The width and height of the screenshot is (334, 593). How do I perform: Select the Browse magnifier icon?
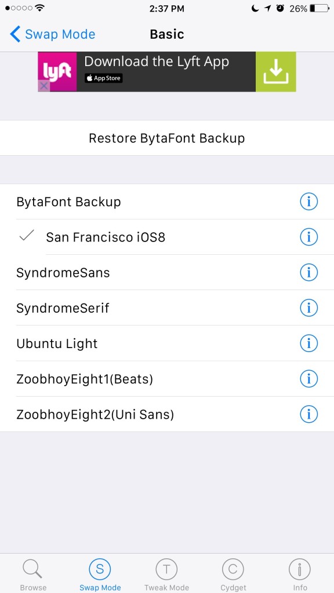point(32,569)
